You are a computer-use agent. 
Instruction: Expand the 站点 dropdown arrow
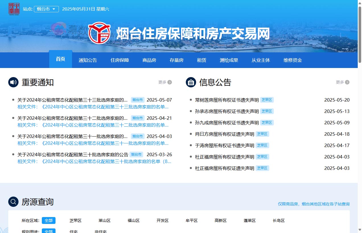click(x=54, y=9)
